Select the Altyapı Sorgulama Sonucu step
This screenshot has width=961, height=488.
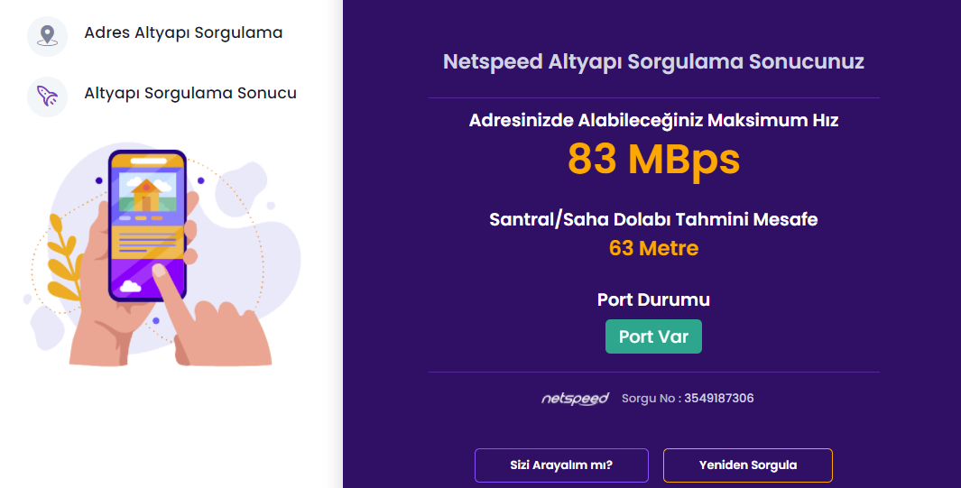coord(190,93)
